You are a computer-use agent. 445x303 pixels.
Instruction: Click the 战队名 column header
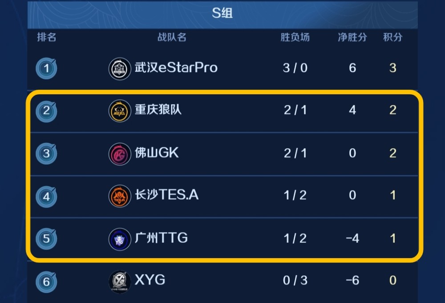point(172,37)
